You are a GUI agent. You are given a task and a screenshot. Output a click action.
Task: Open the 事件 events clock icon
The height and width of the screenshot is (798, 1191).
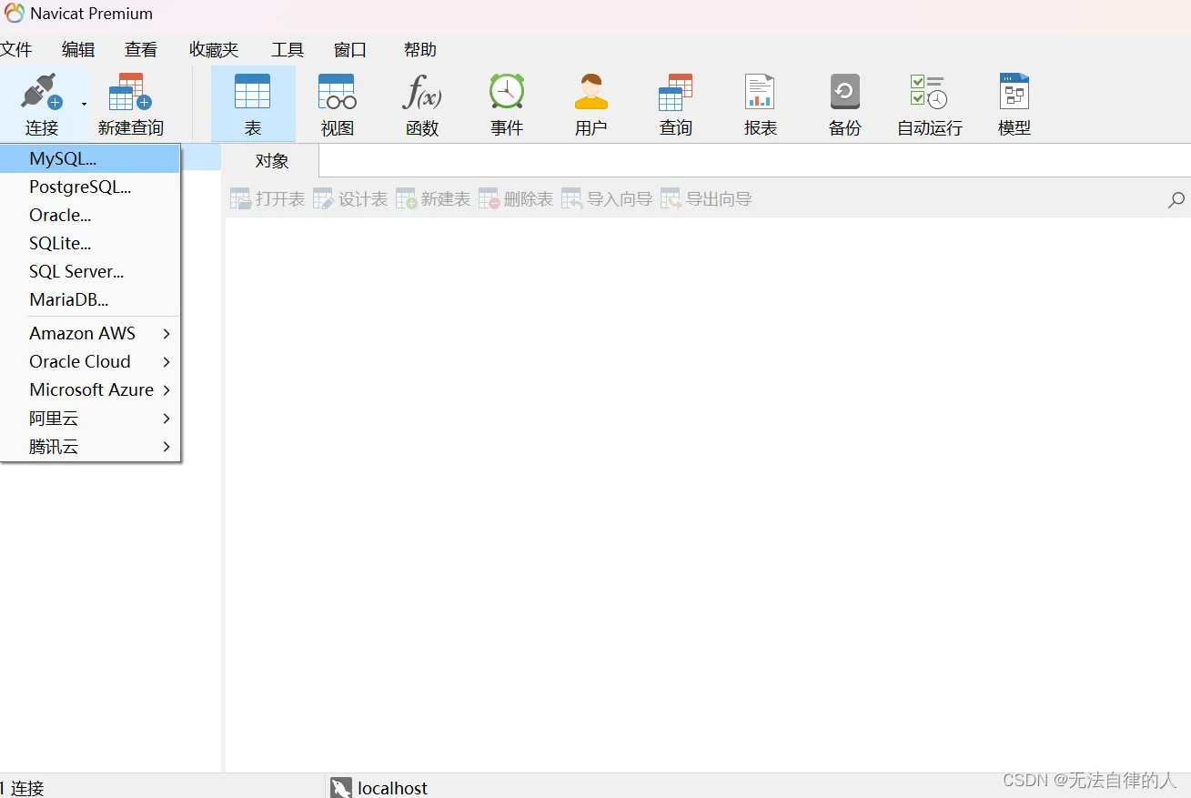click(x=507, y=92)
